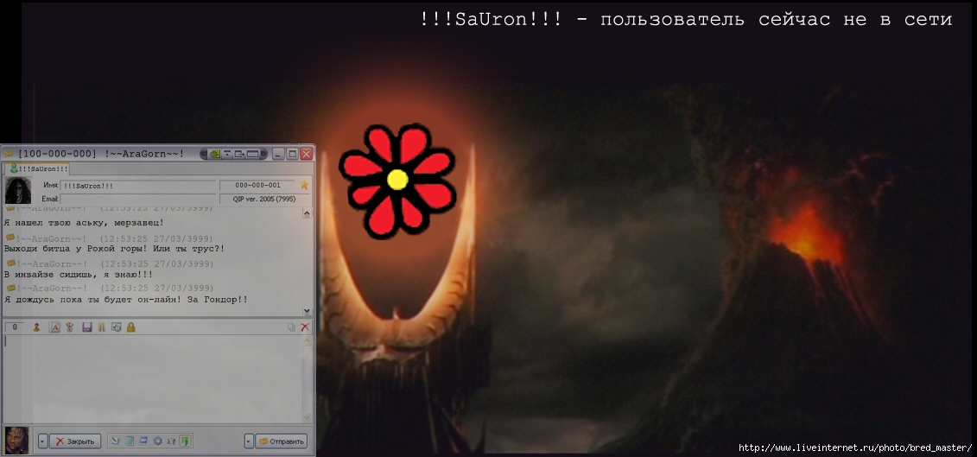Viewport: 977px width, 457px height.
Task: Click the blue pen icon in the bottom toolbar
Action: tap(116, 441)
